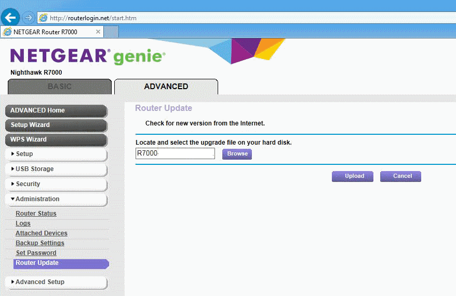456x296 pixels.
Task: Click the Upload button
Action: click(353, 176)
